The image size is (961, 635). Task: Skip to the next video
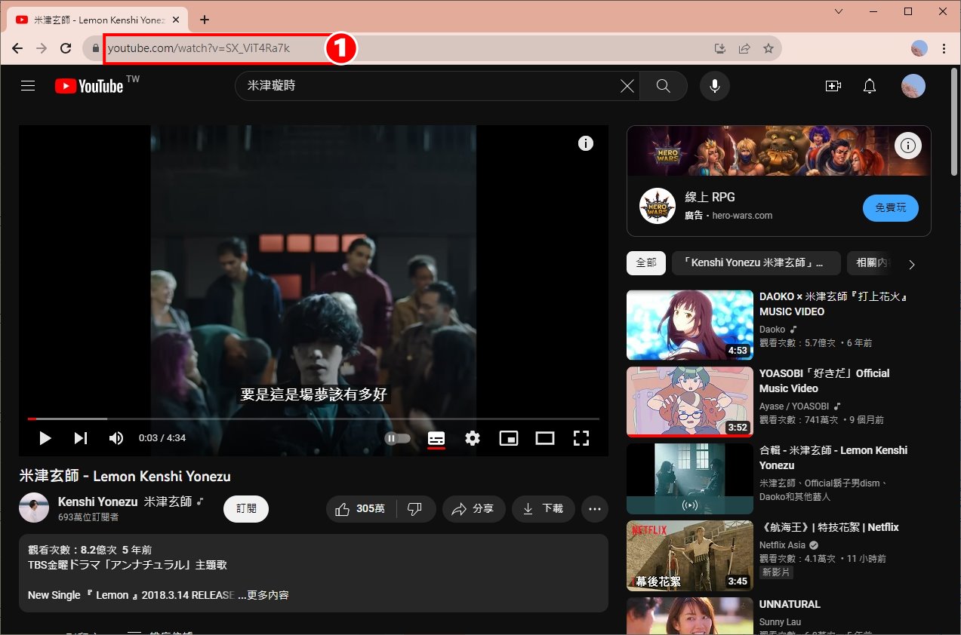(81, 438)
